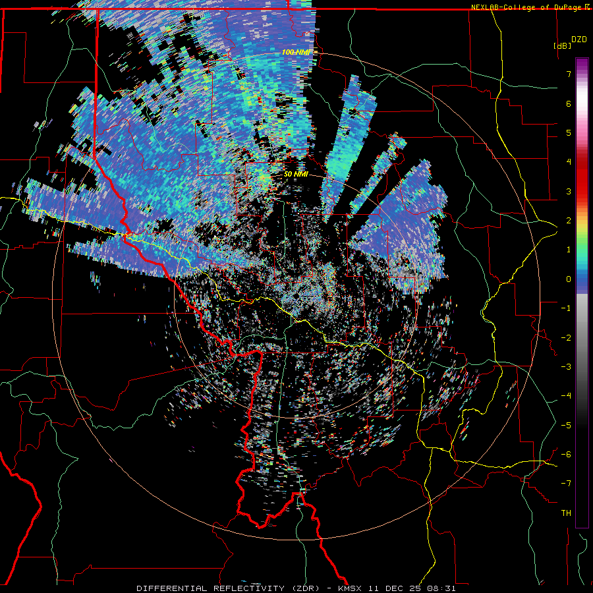This screenshot has height=593, width=593.
Task: Click the -1 value on color scale
Action: 566,308
